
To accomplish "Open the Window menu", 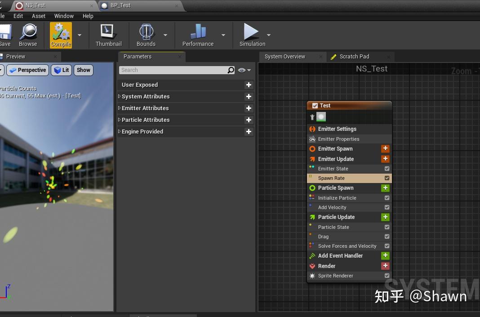I will (x=64, y=16).
